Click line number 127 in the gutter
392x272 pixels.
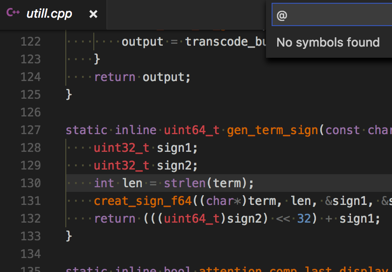point(30,130)
